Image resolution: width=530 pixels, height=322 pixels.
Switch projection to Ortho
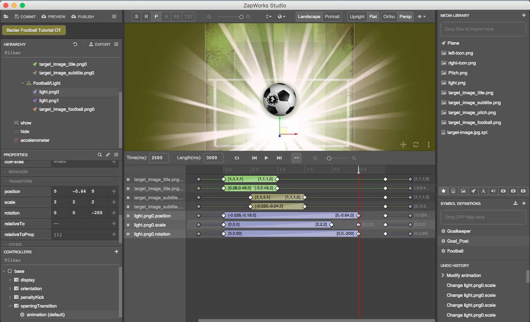pyautogui.click(x=389, y=17)
